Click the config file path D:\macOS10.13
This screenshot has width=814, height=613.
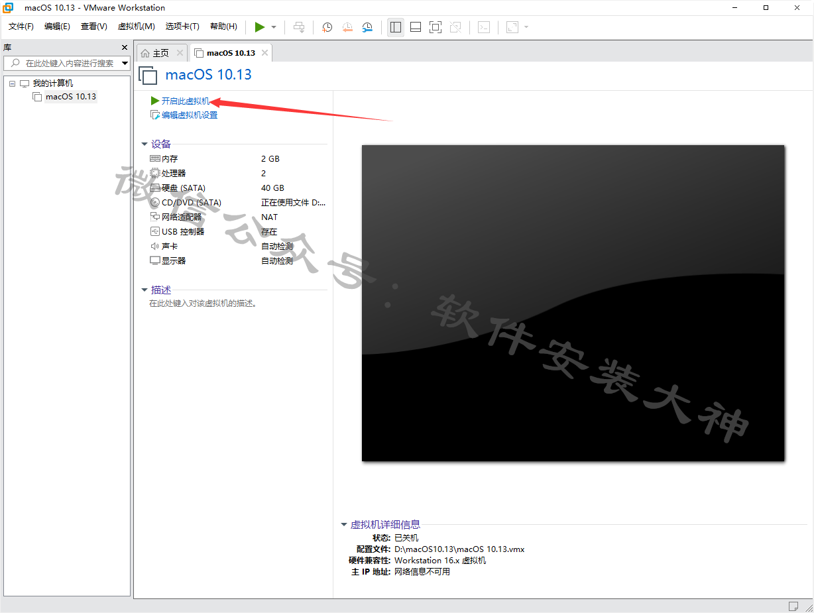point(459,549)
